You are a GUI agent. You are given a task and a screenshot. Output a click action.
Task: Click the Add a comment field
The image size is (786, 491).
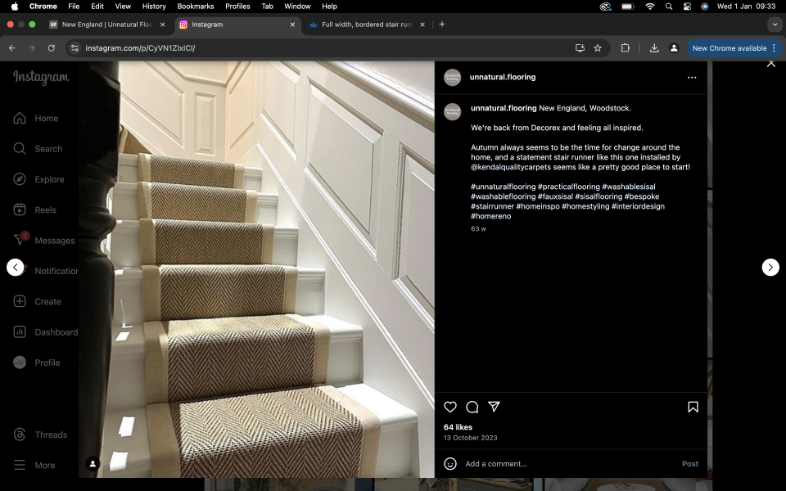tap(565, 464)
